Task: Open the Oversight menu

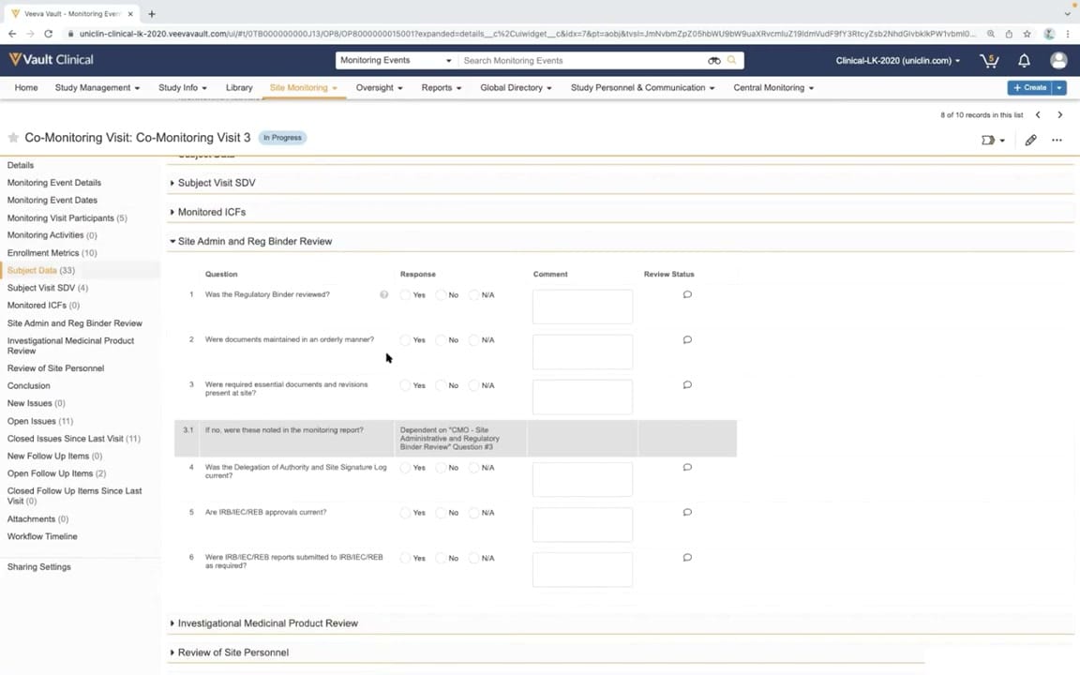Action: (x=379, y=87)
